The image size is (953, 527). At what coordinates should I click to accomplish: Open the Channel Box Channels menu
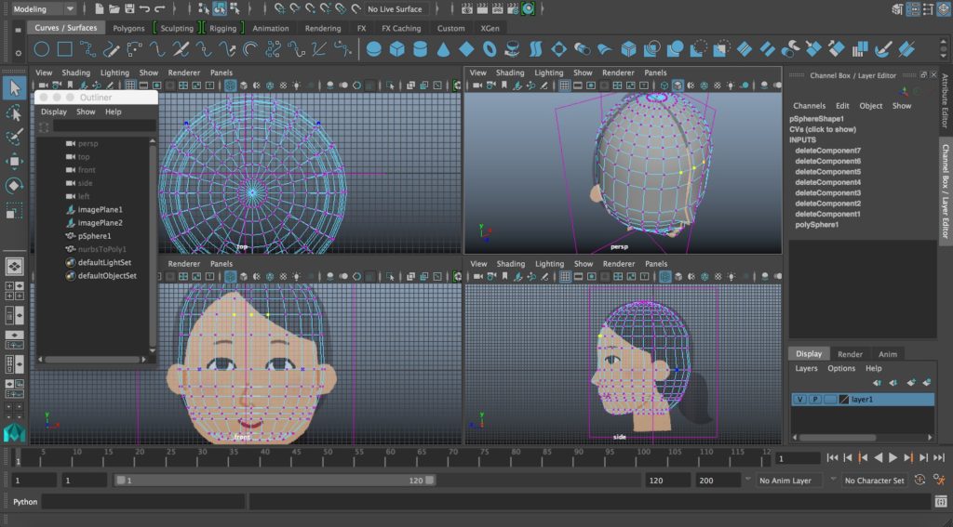pyautogui.click(x=809, y=106)
